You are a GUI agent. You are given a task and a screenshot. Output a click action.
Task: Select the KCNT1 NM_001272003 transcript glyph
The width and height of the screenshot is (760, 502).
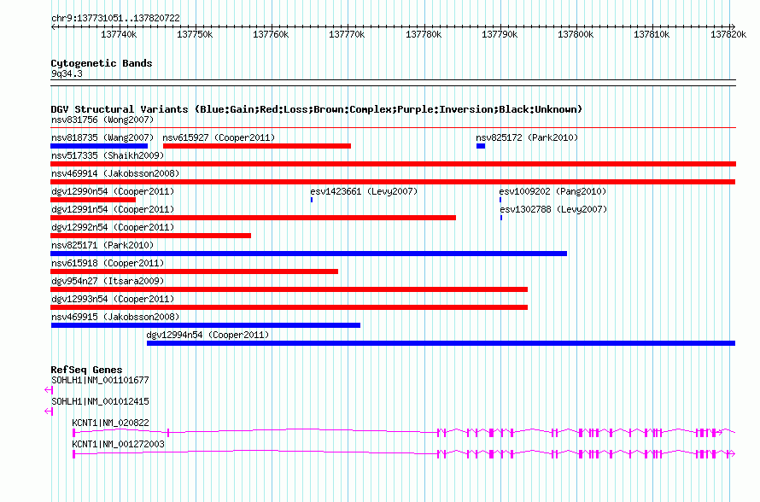pyautogui.click(x=404, y=453)
